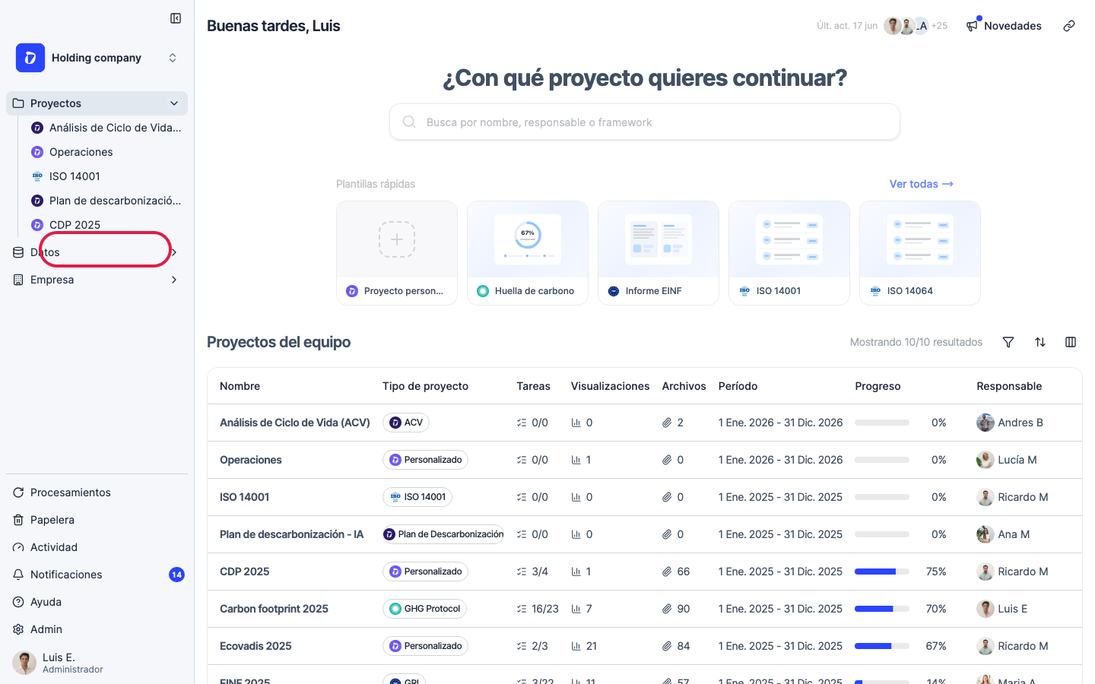Image resolution: width=1095 pixels, height=684 pixels.
Task: Select ISO 14001 in sidebar tree
Action: pos(106,176)
